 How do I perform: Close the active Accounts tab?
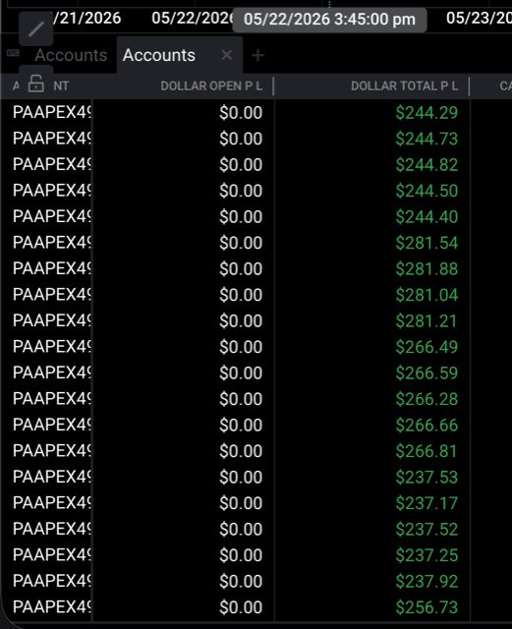pyautogui.click(x=227, y=55)
